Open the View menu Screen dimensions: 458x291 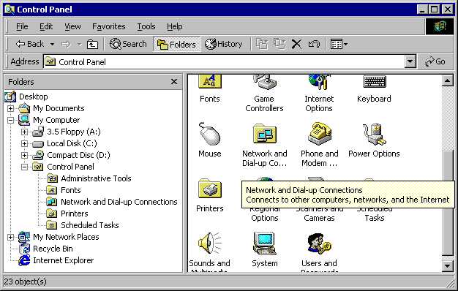point(72,26)
